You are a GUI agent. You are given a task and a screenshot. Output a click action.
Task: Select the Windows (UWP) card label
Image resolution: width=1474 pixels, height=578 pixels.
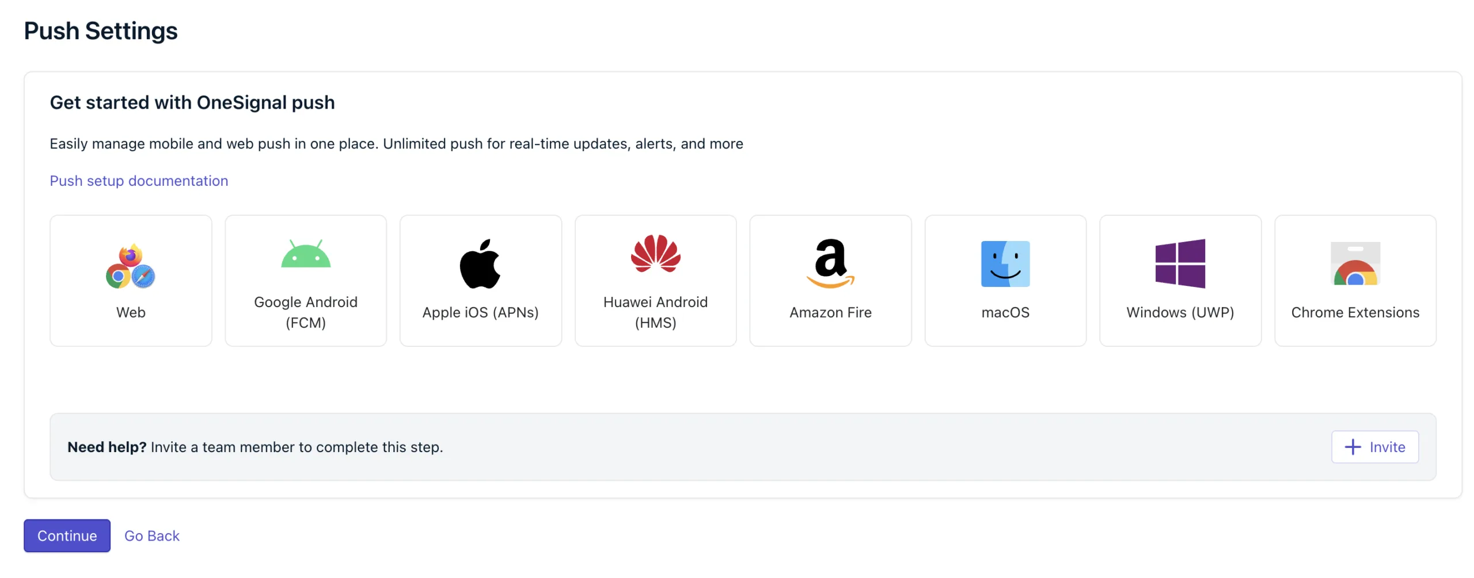[x=1180, y=312]
